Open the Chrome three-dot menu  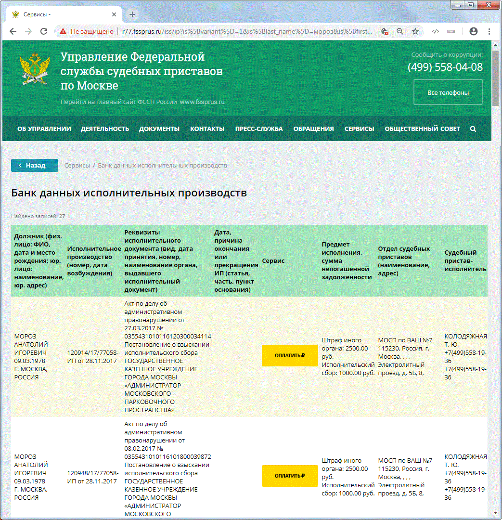point(489,31)
